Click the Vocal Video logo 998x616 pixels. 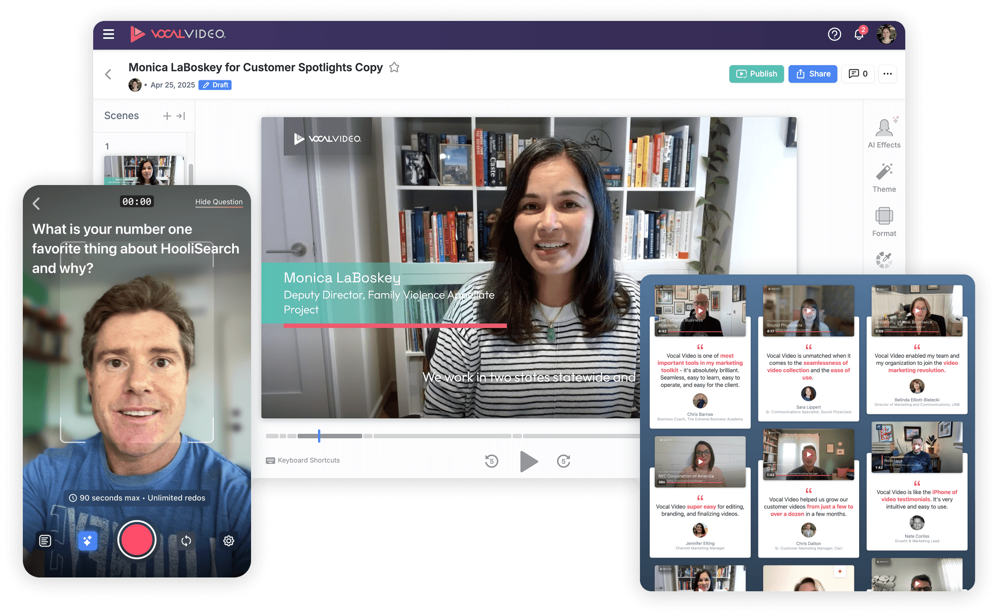178,34
